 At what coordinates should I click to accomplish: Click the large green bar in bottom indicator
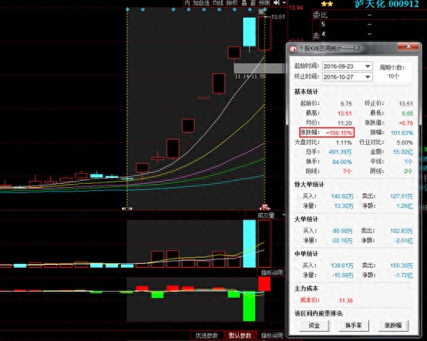249,306
